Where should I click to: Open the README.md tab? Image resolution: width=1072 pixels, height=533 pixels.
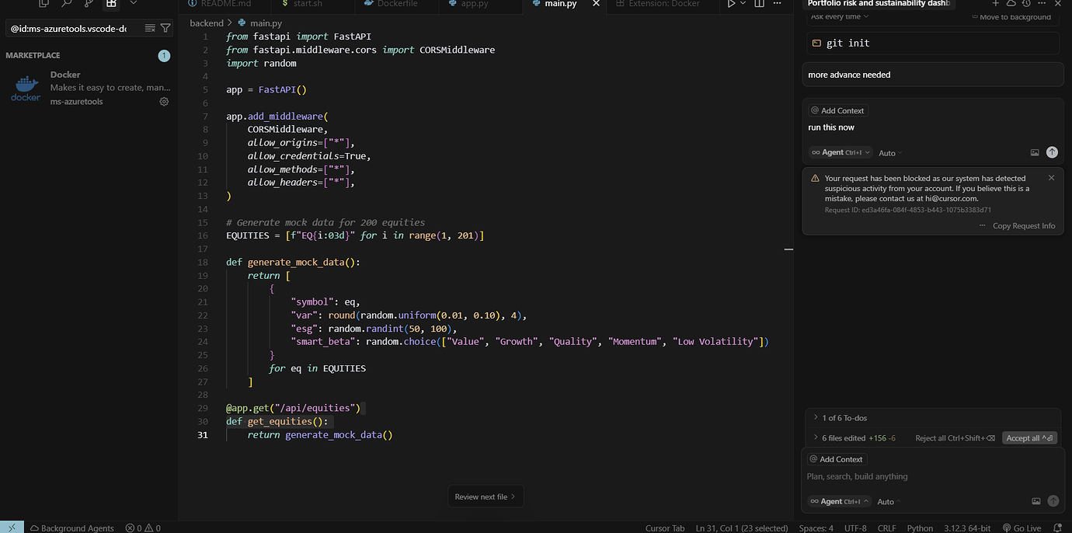[x=221, y=4]
